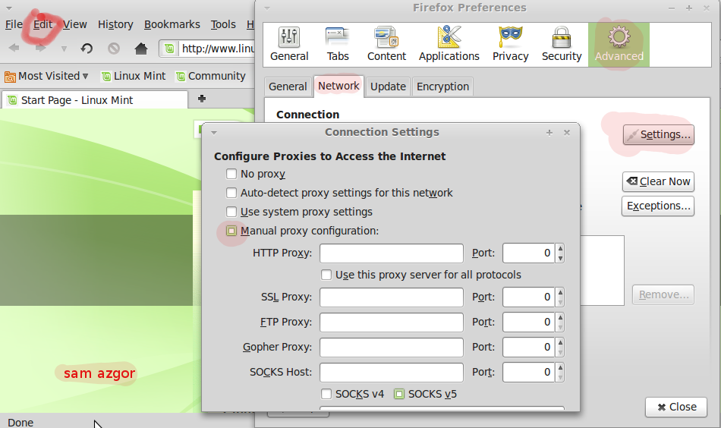Click the browser URL address bar
This screenshot has height=428, width=721.
[x=217, y=49]
